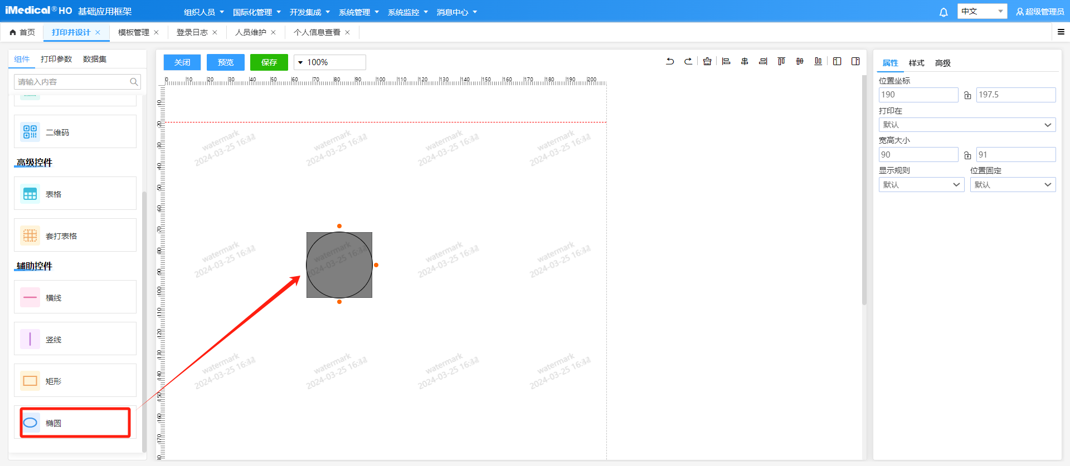Click the green 保存 button
This screenshot has width=1070, height=466.
point(269,62)
